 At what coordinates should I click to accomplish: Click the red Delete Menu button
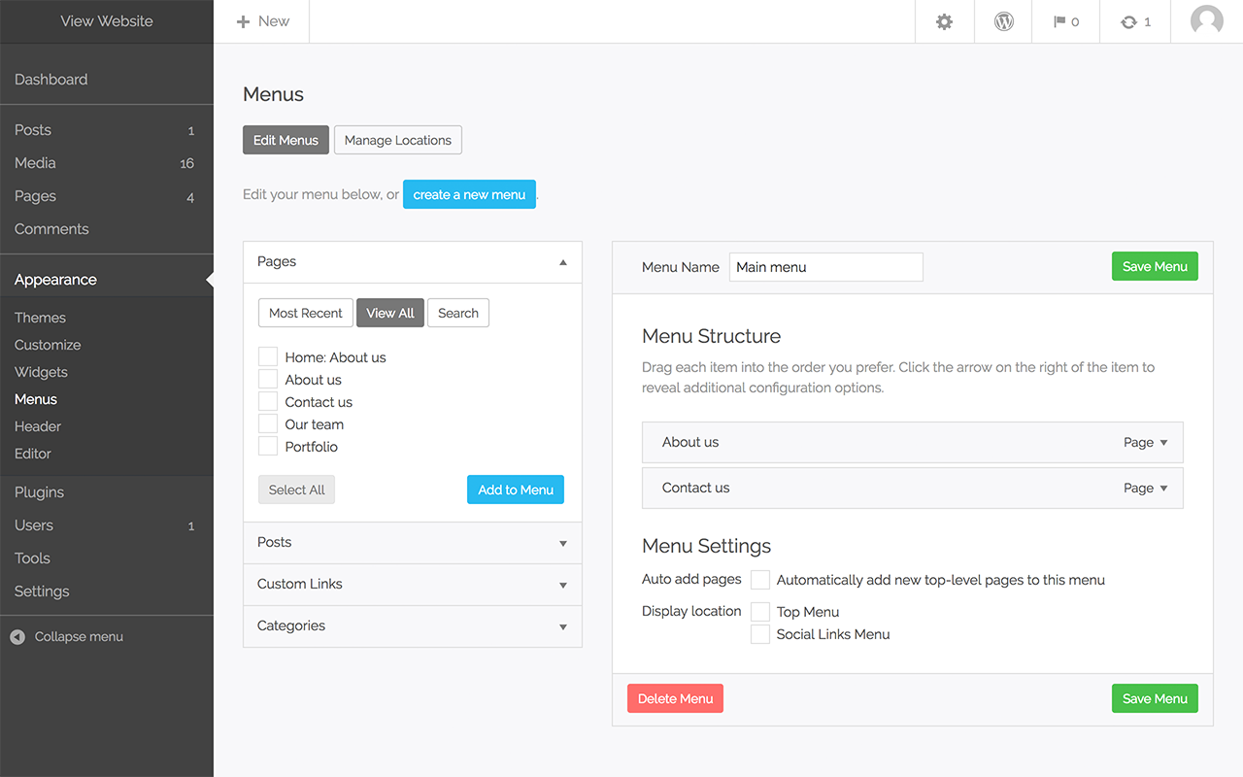675,698
